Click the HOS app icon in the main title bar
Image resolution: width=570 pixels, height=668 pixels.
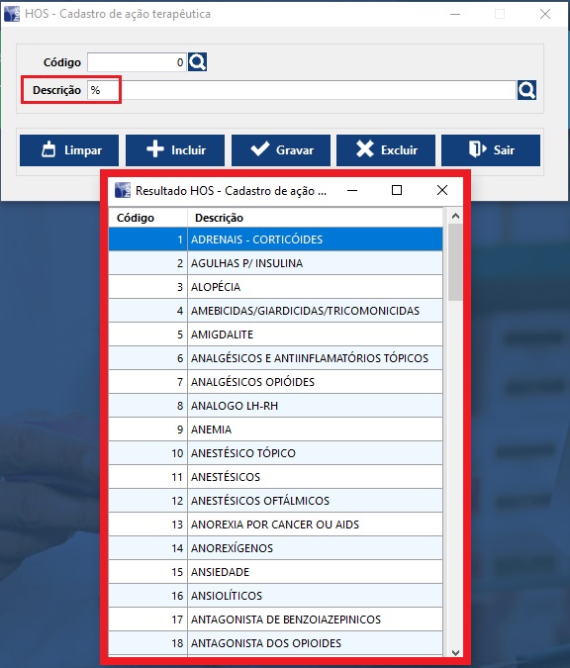click(x=12, y=14)
